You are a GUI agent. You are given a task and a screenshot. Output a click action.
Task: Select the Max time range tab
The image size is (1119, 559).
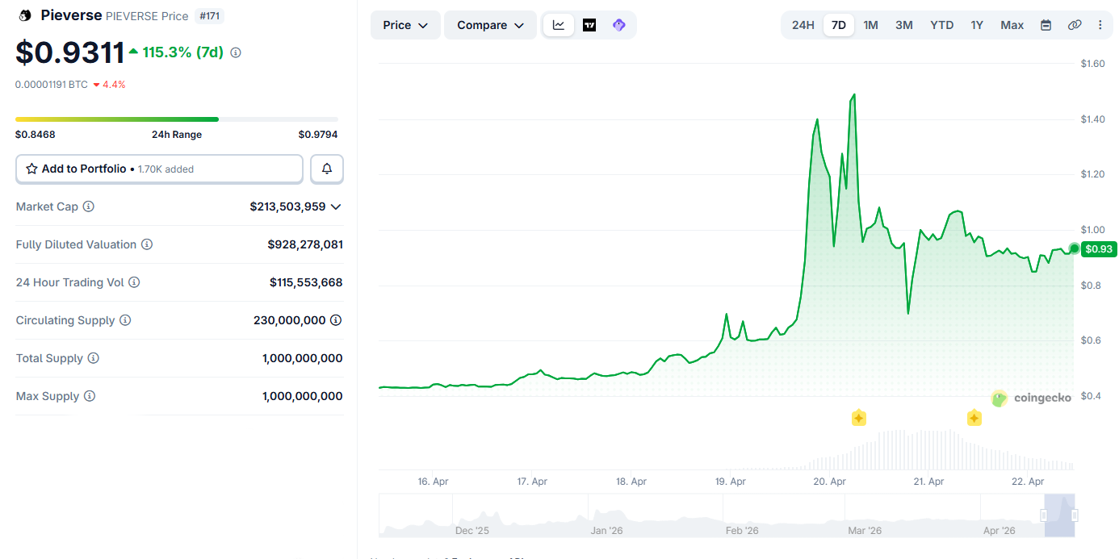click(1012, 25)
